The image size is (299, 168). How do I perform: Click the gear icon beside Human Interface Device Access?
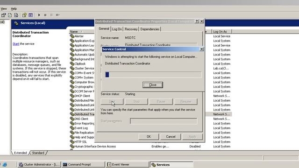(x=72, y=146)
